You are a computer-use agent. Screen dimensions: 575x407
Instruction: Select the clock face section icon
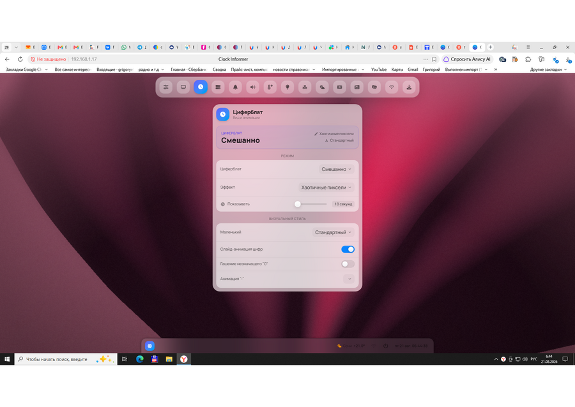click(x=201, y=87)
